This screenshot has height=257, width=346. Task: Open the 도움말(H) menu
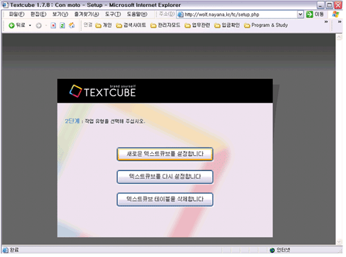click(x=137, y=15)
